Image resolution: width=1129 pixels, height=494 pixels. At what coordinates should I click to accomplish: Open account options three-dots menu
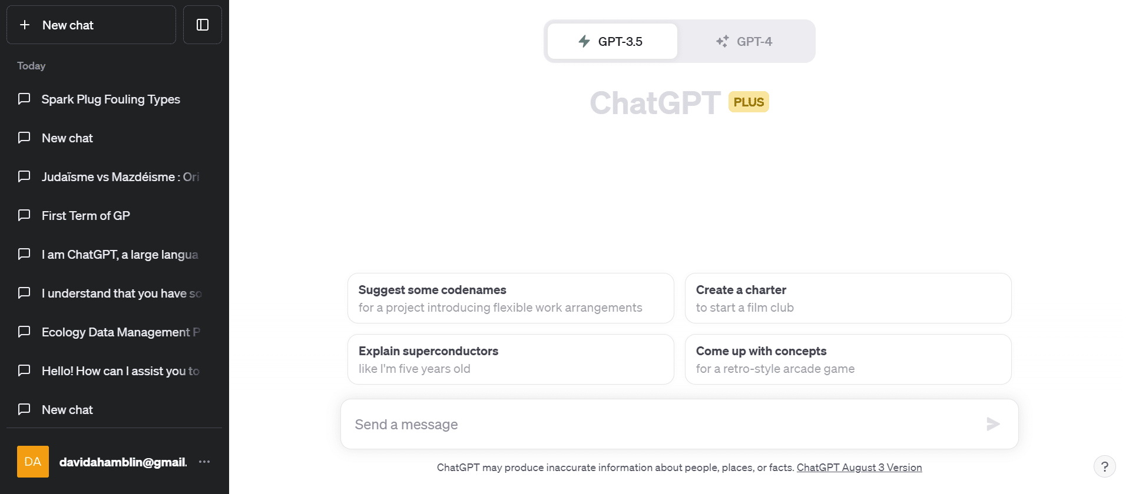204,462
